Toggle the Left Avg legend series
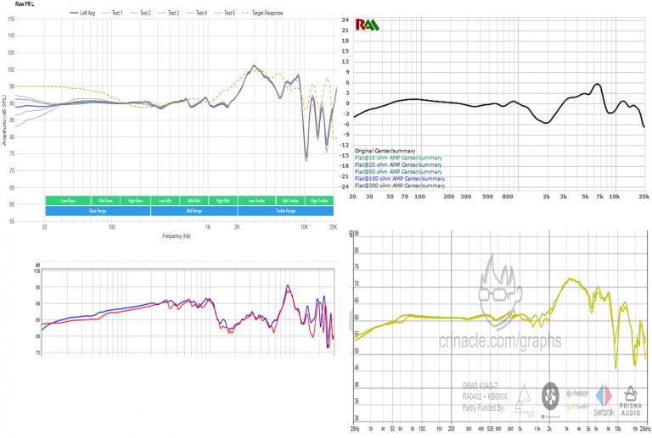 (82, 13)
